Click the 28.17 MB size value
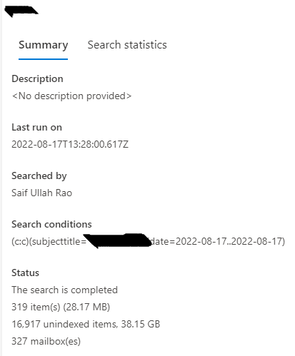 86,307
